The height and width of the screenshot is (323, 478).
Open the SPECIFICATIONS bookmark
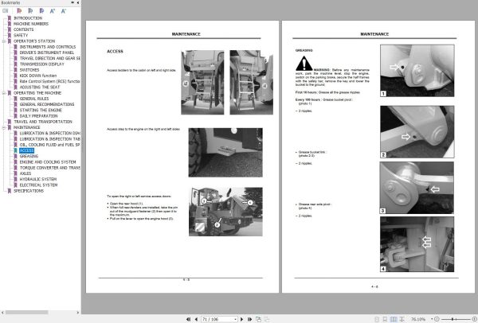coord(29,191)
